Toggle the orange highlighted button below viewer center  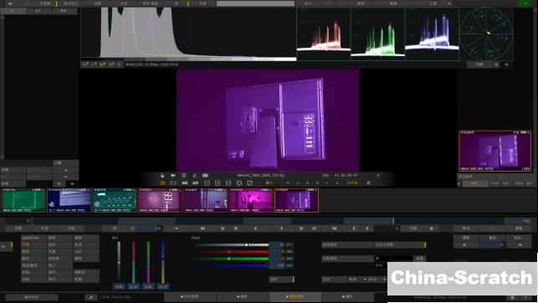click(x=269, y=183)
